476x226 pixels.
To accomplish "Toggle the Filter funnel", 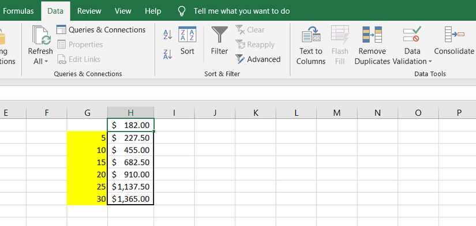I will coord(219,41).
